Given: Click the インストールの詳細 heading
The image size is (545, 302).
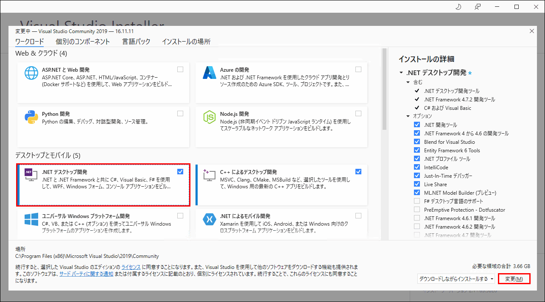Looking at the screenshot, I should pos(426,59).
